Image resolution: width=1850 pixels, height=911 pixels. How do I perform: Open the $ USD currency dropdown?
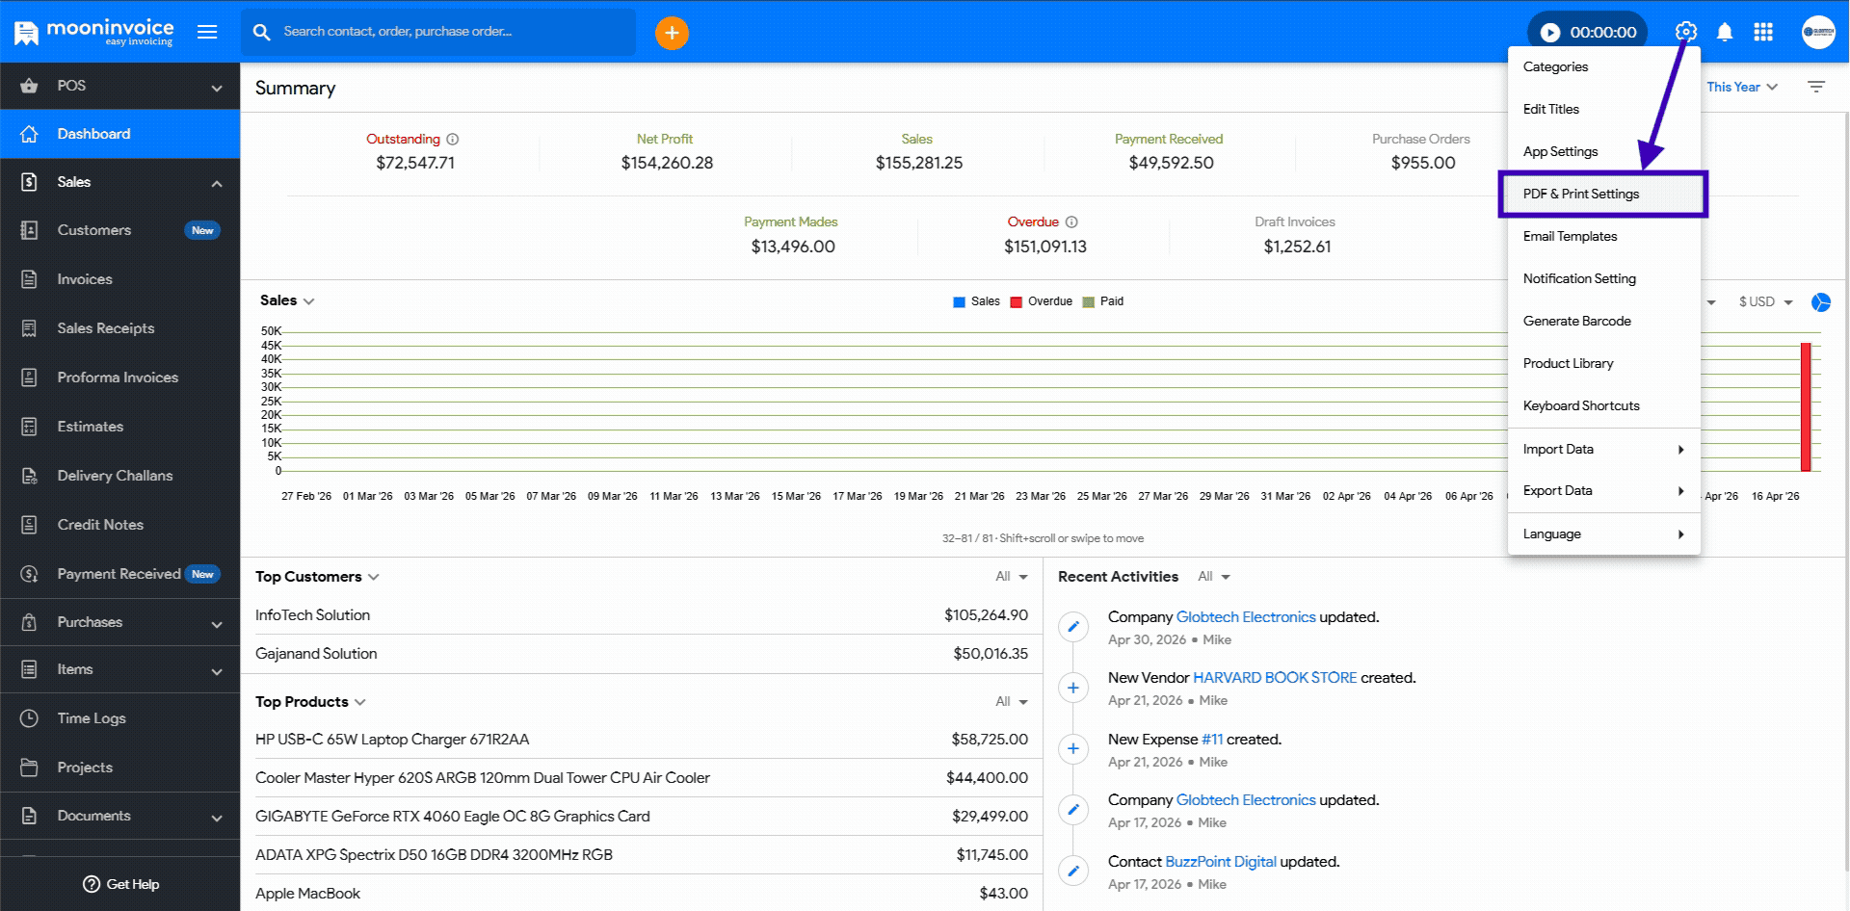[x=1766, y=302]
